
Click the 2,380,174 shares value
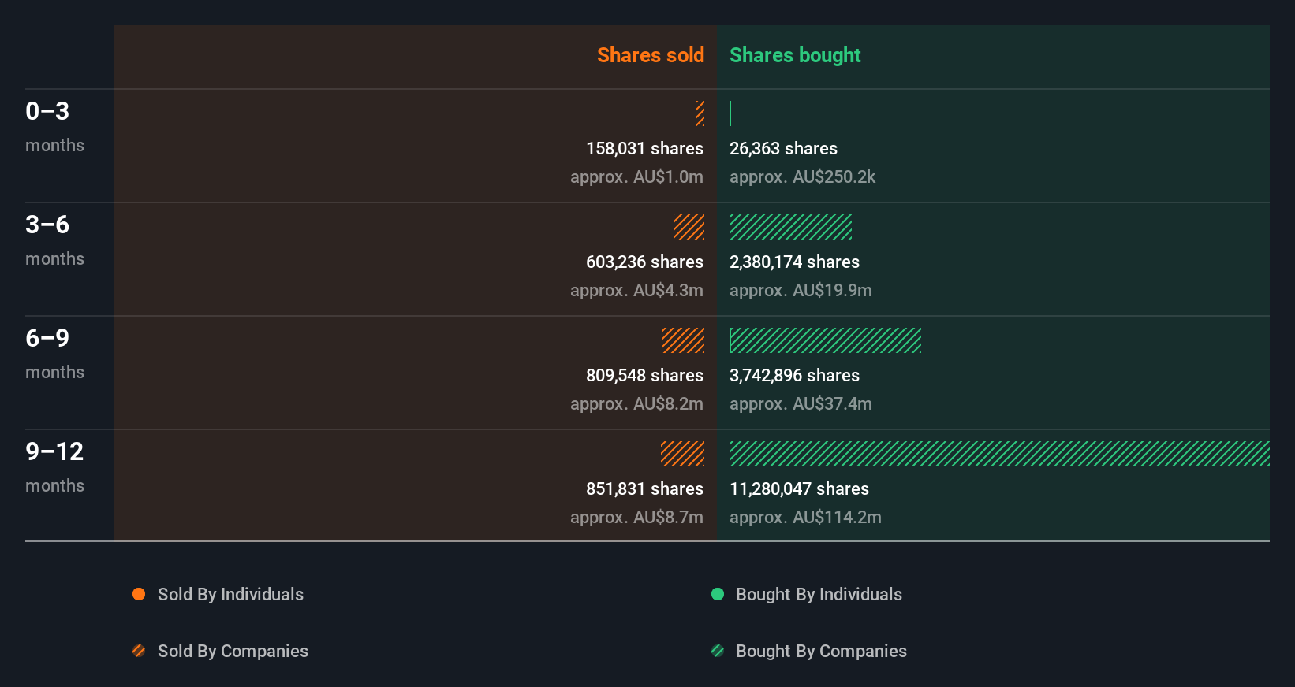[794, 262]
